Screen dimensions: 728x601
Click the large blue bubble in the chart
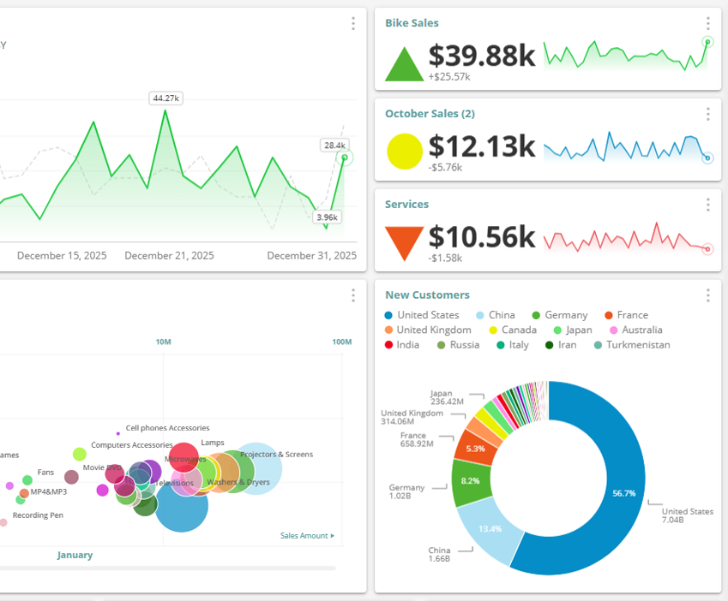182,506
